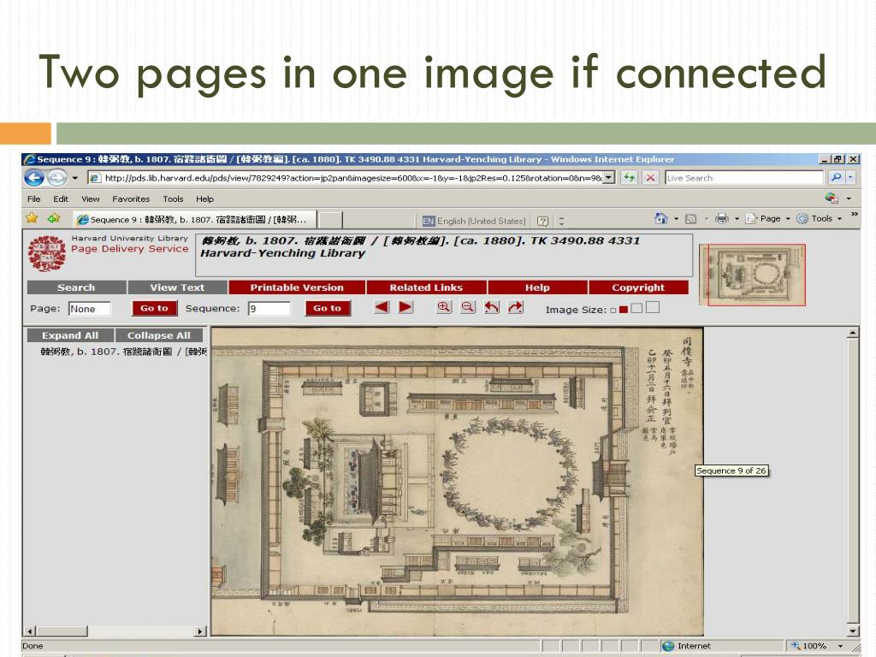
Task: Rotate image counterclockwise
Action: [492, 307]
